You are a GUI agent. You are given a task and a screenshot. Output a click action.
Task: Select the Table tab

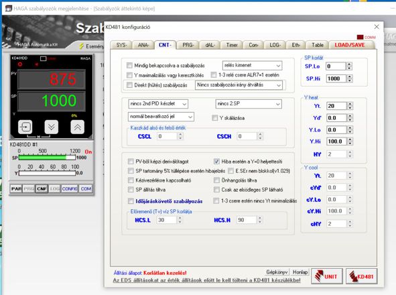point(317,45)
